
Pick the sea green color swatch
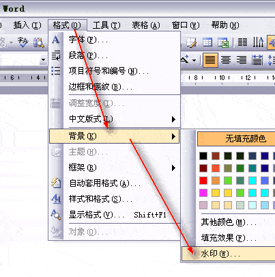point(240,181)
